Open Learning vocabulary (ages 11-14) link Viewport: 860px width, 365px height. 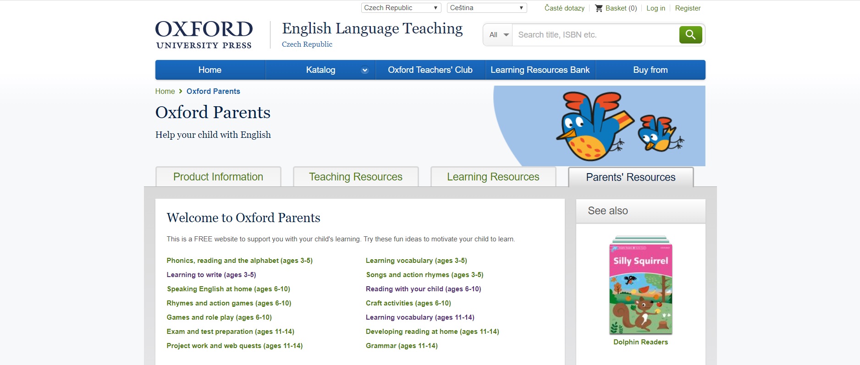420,317
